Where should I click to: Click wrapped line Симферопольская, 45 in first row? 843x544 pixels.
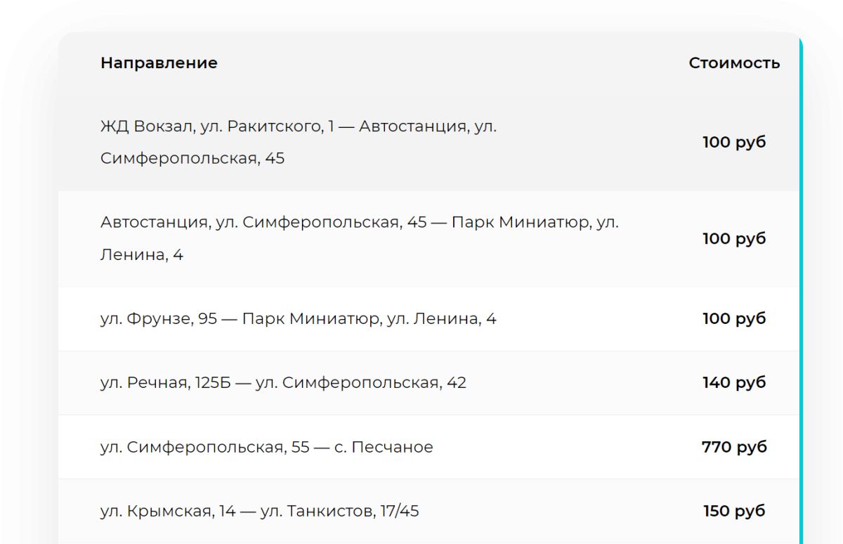pyautogui.click(x=192, y=159)
